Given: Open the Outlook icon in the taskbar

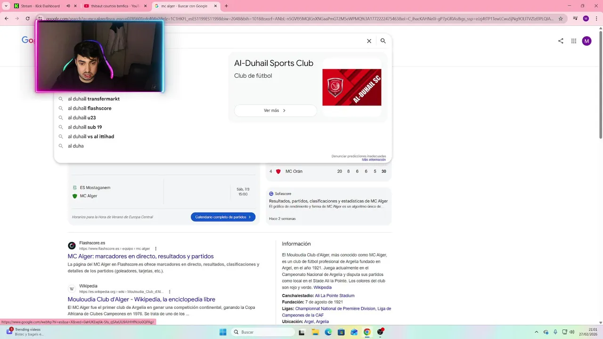Looking at the screenshot, I should 354,332.
